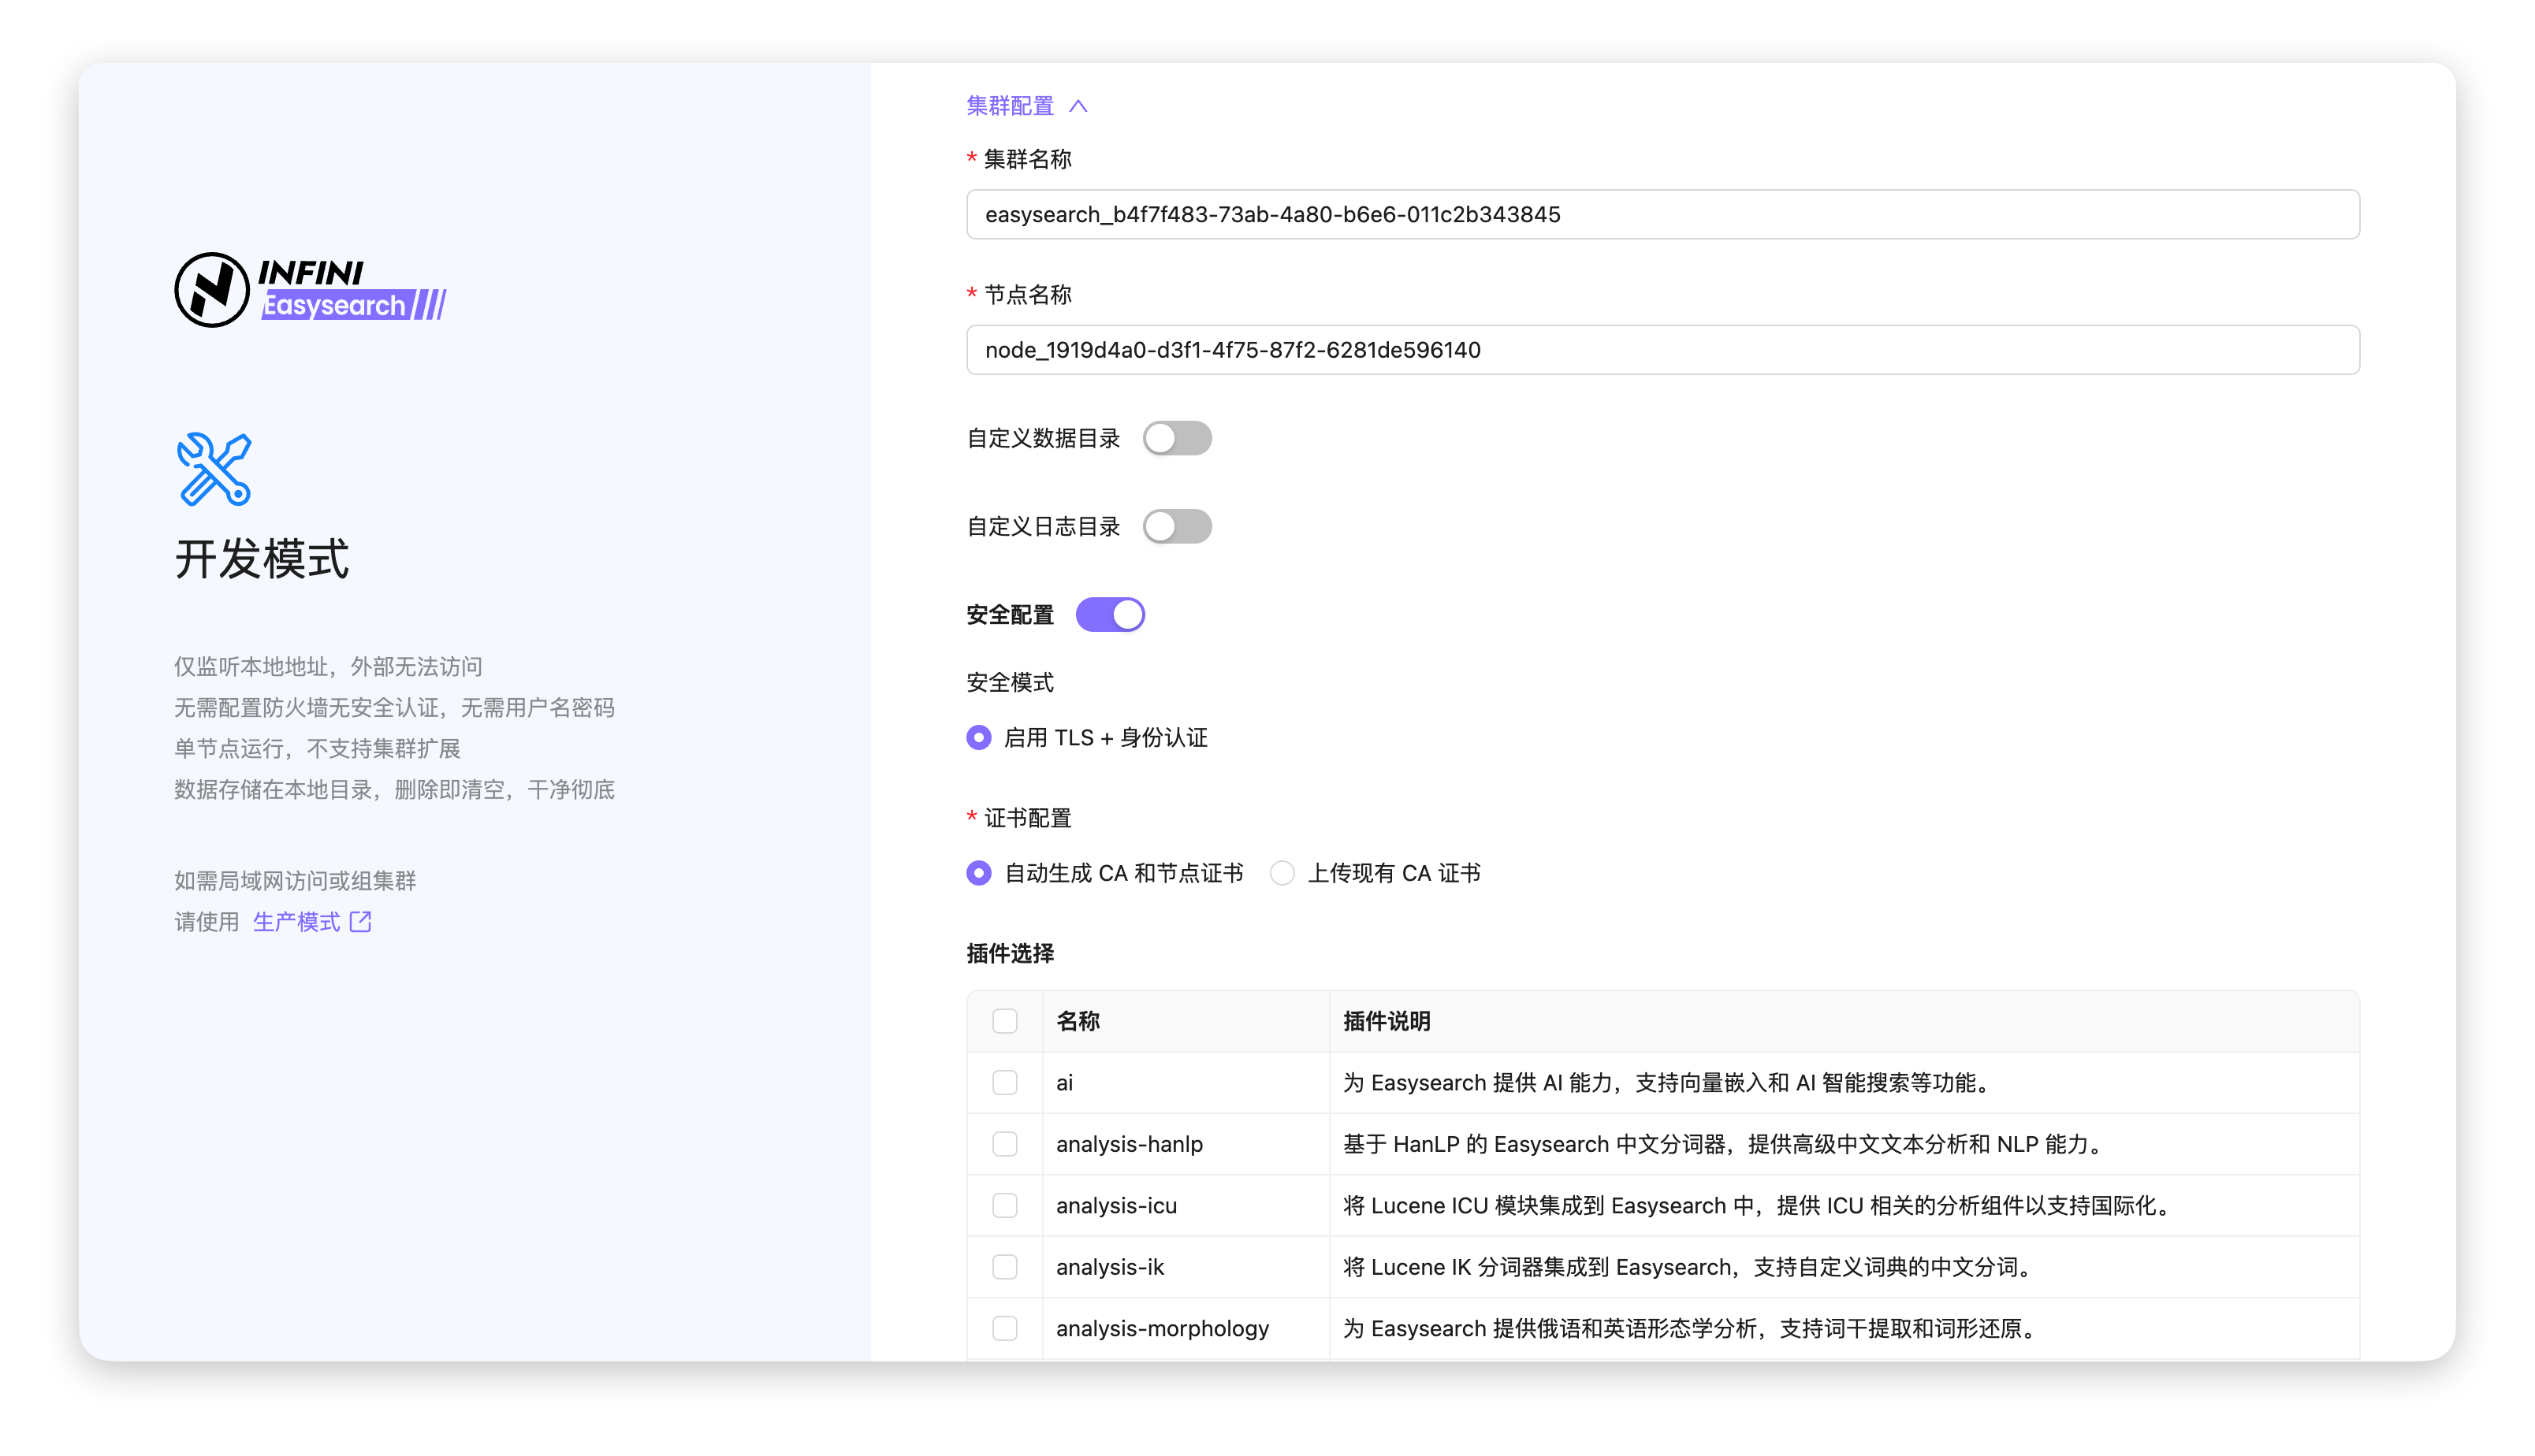
Task: Select 自动生成 CA 和节点证书 option
Action: [x=979, y=873]
